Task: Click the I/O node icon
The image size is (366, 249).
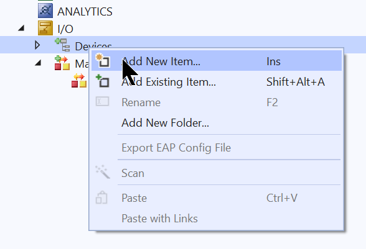Action: coord(45,28)
